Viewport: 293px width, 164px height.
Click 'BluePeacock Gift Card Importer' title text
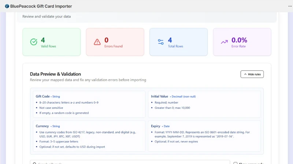pyautogui.click(x=41, y=6)
